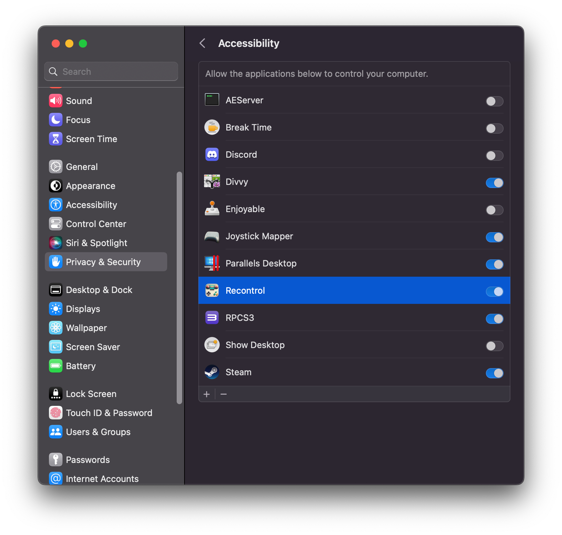Click the Discord app icon
562x535 pixels.
click(212, 154)
